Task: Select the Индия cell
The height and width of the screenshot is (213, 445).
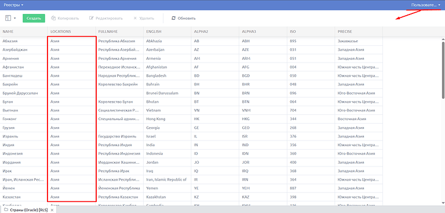Action: point(24,145)
